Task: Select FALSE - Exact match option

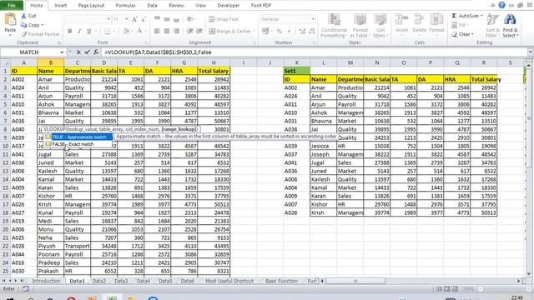Action: pos(78,144)
